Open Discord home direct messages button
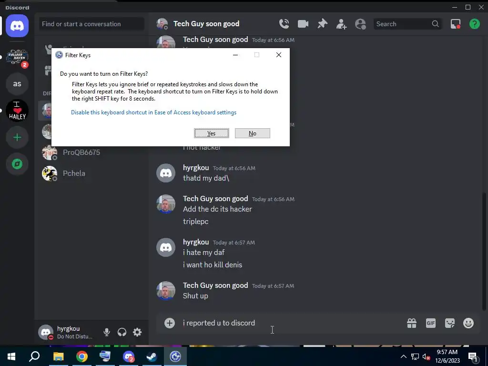Screen dimensions: 488x366 [17, 26]
